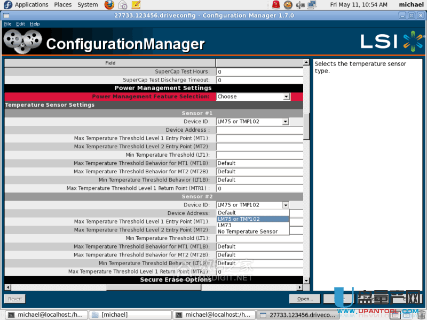Click the Fedora logo in Applications menu

pos(7,5)
